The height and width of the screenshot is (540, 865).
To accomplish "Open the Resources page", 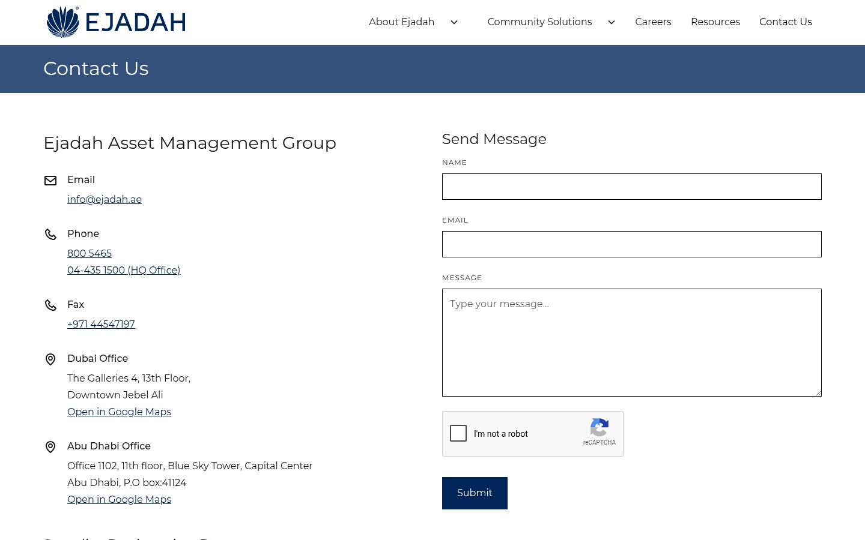I will tap(715, 22).
